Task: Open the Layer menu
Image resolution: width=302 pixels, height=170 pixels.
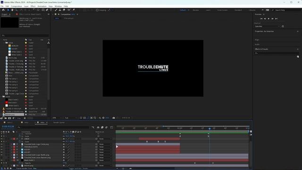Action: coord(26,6)
